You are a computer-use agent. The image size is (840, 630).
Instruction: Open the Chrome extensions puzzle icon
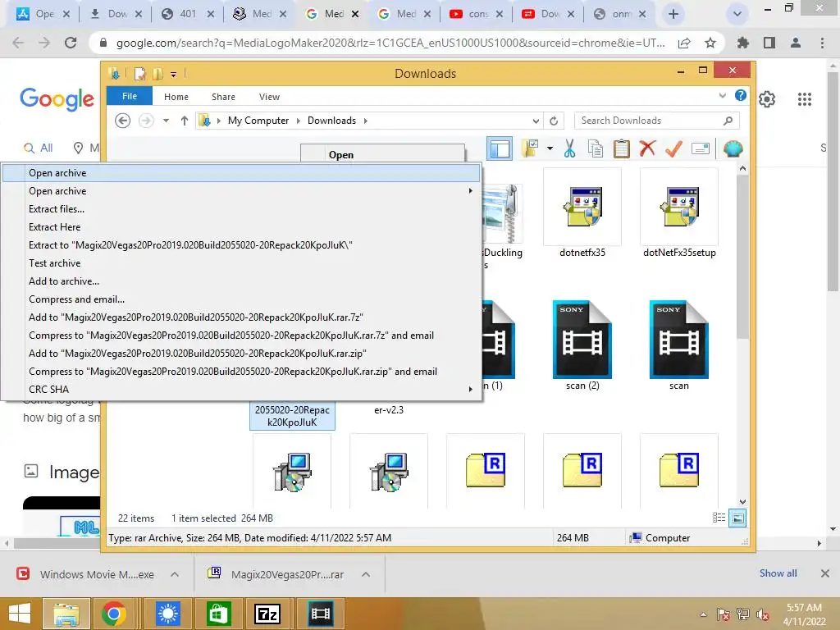tap(742, 43)
